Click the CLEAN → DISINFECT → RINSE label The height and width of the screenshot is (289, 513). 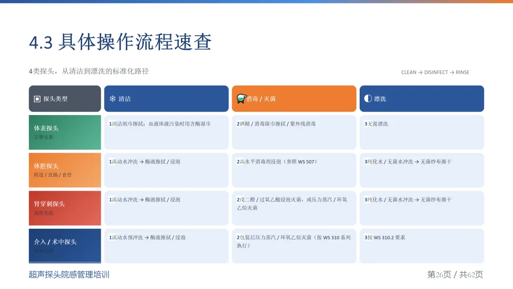[435, 72]
